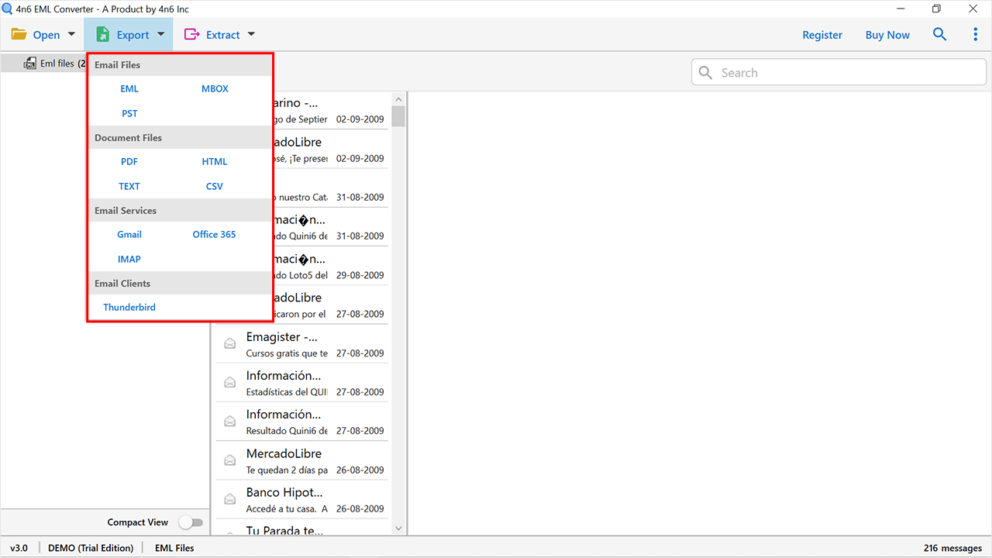Viewport: 992px width, 558px height.
Task: Expand the Extract dropdown arrow
Action: [250, 34]
